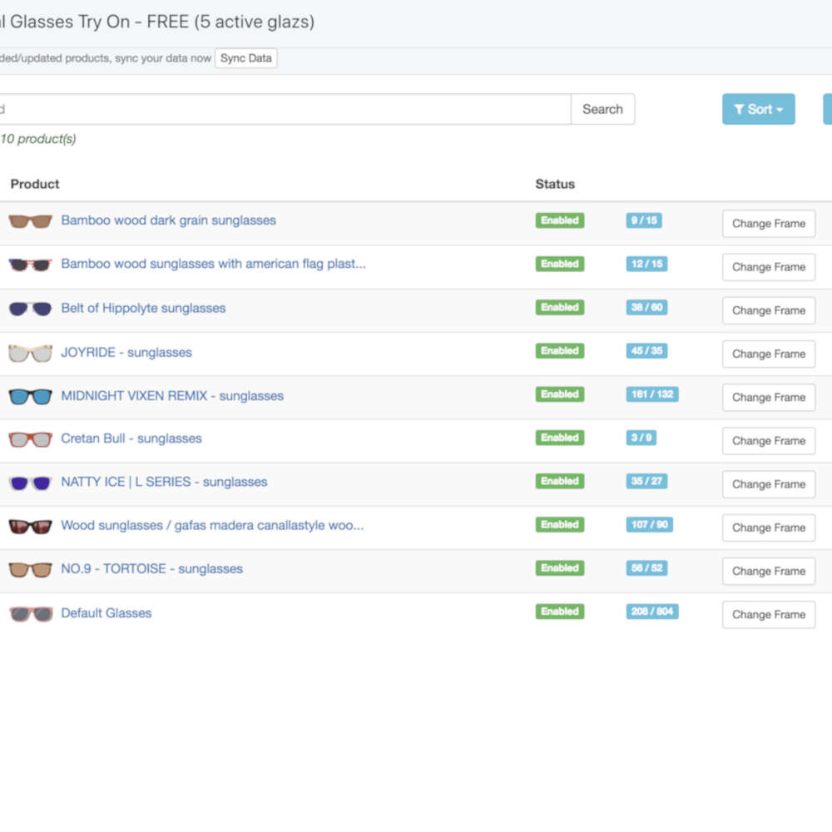Image resolution: width=832 pixels, height=832 pixels.
Task: Focus the product search input field
Action: click(283, 109)
